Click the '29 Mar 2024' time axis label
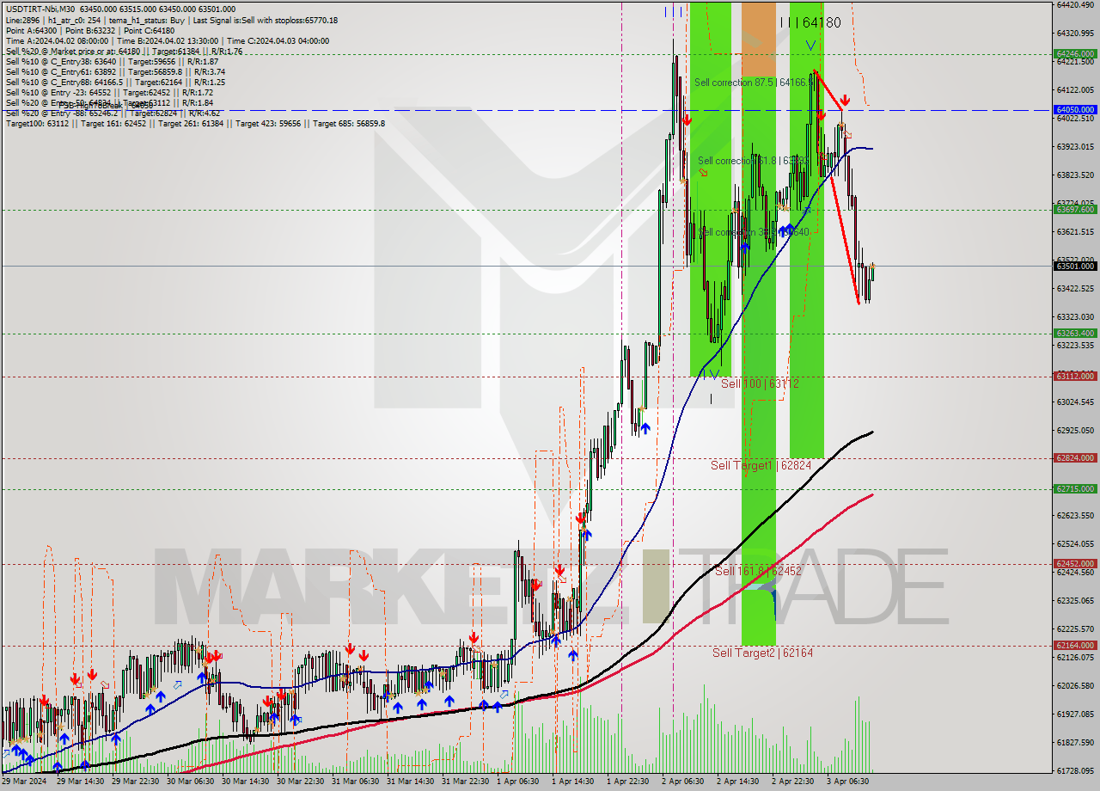 (24, 782)
